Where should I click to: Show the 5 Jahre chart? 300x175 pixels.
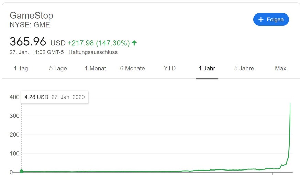pyautogui.click(x=244, y=68)
